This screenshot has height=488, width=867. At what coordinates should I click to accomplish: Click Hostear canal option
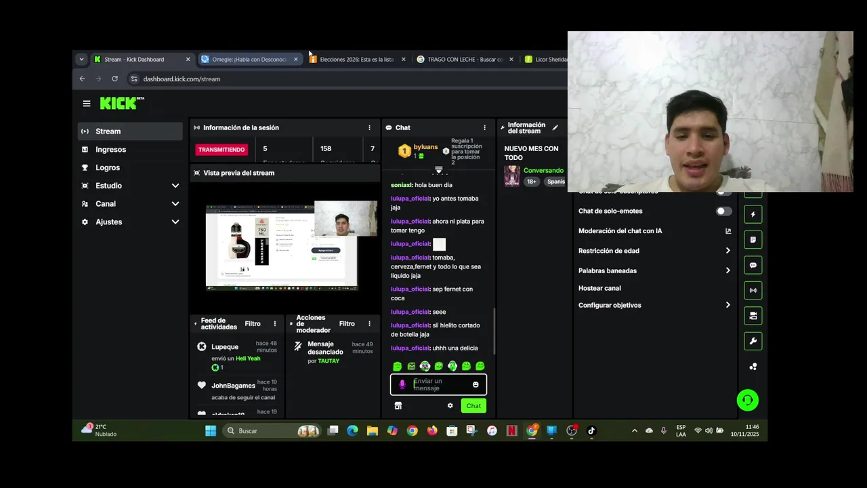[599, 288]
